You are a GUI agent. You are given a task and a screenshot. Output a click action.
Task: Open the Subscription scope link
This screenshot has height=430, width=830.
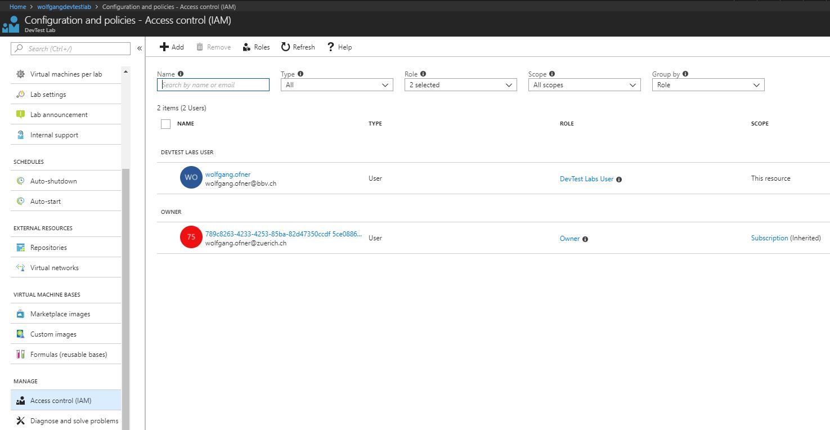pos(769,238)
